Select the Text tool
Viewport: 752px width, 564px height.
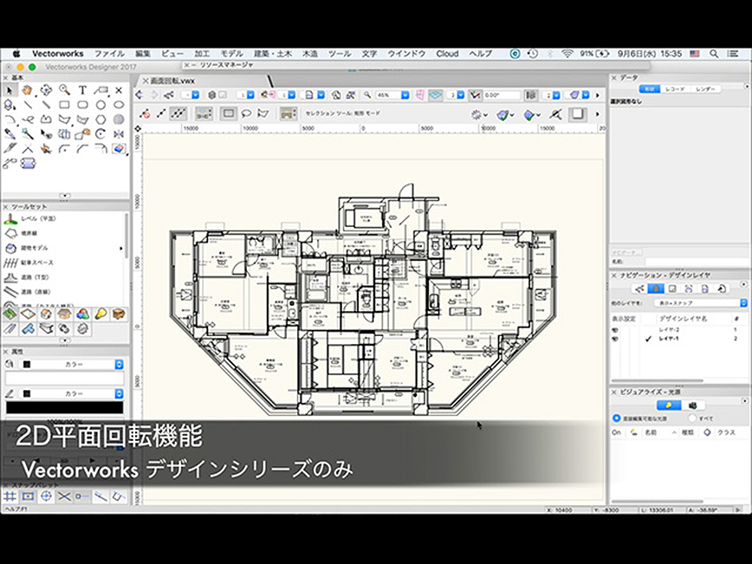pos(82,90)
